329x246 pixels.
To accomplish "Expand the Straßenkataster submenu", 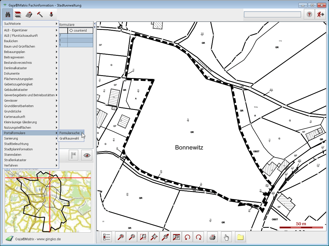I will (x=30, y=160).
